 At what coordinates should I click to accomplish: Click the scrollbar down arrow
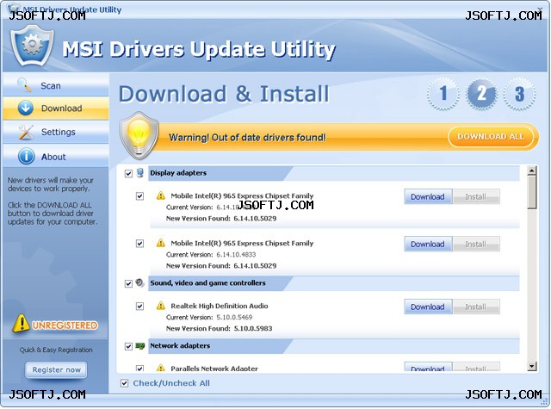[532, 367]
